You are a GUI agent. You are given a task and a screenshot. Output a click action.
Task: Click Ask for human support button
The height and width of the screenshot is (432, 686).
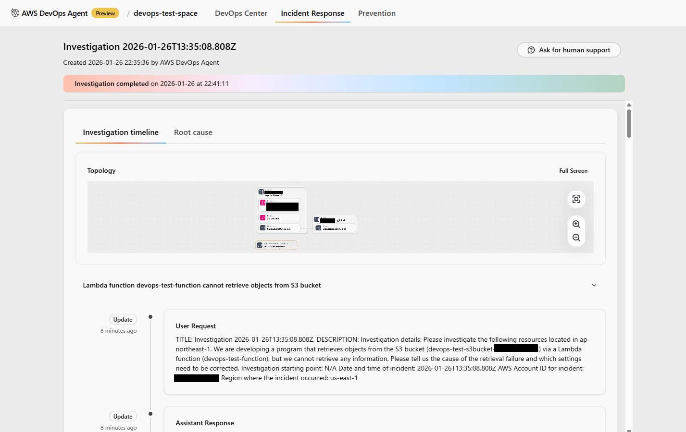[569, 50]
